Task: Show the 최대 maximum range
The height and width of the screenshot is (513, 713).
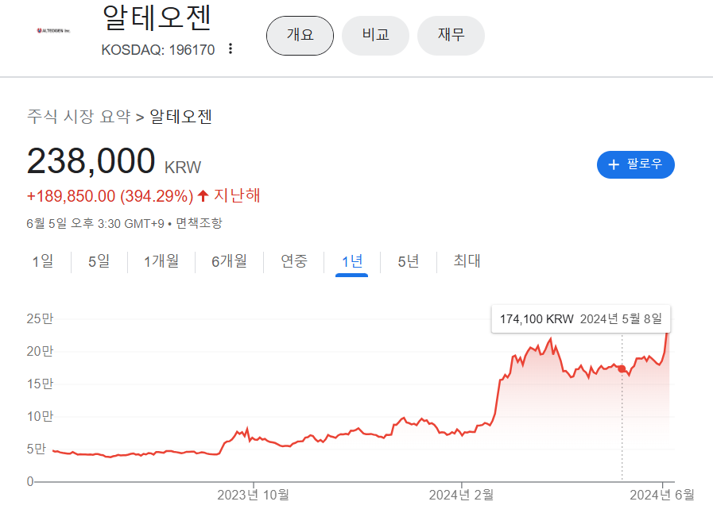Action: pos(467,261)
